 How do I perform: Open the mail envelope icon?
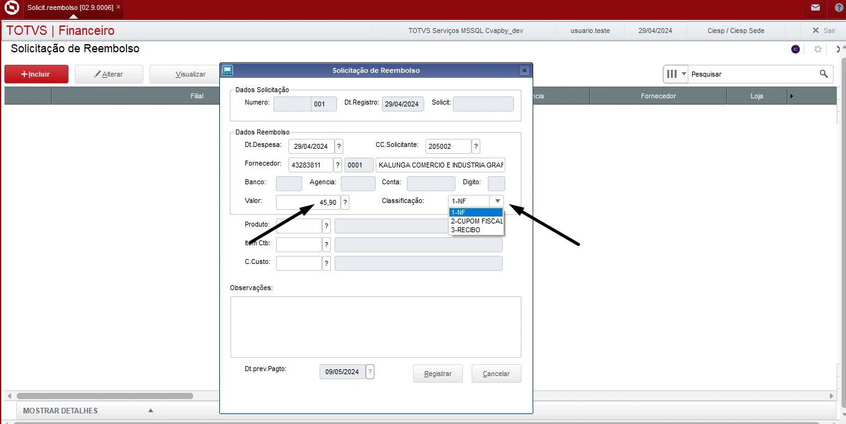(x=815, y=7)
